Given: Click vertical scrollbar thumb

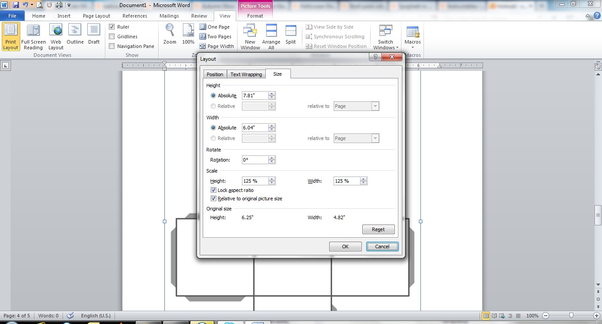Looking at the screenshot, I should 598,215.
